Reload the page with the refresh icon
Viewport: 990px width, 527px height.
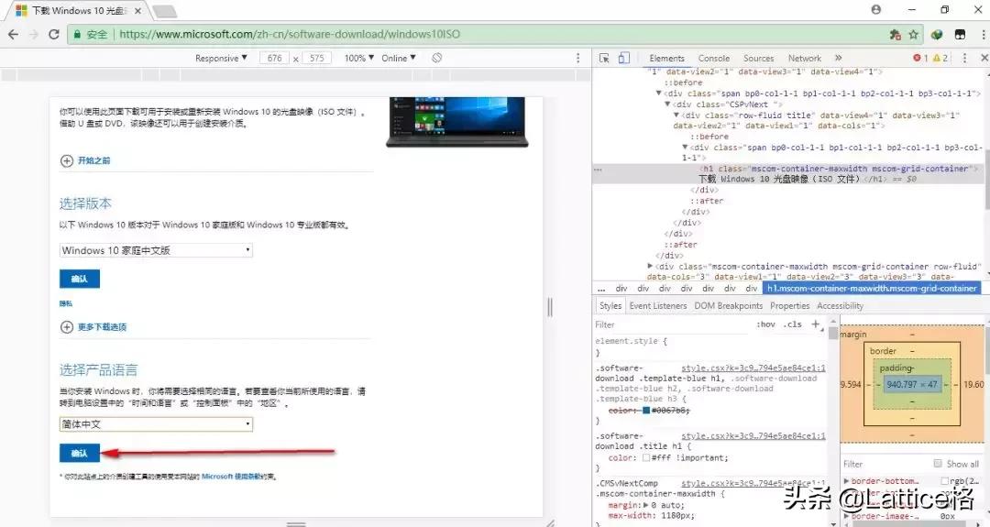point(54,35)
